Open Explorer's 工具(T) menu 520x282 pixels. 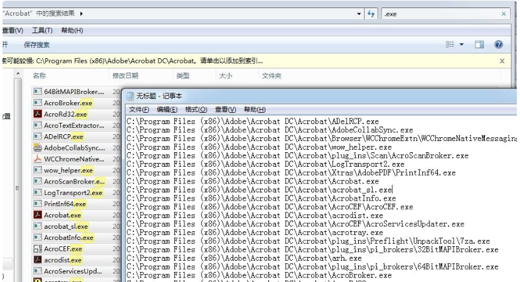pyautogui.click(x=42, y=31)
